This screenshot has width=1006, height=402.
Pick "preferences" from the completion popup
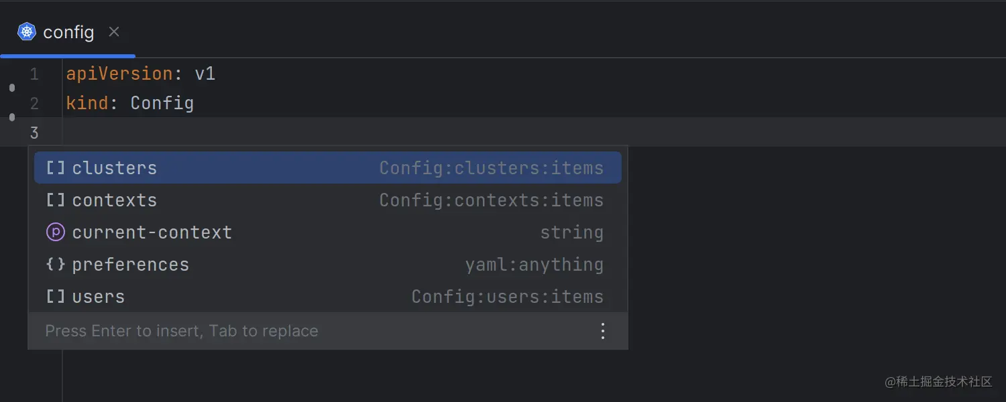131,264
